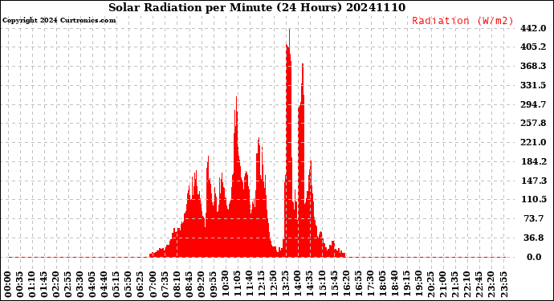Click the 22:10 time label

point(467,285)
